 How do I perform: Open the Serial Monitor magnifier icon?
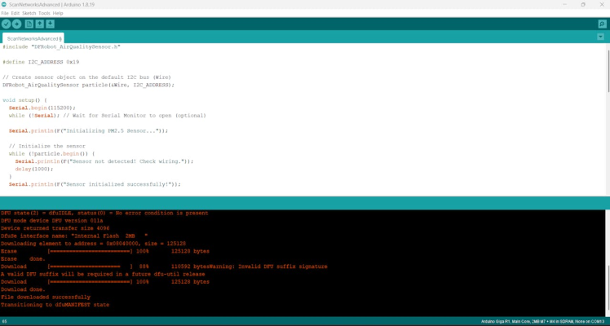click(602, 24)
